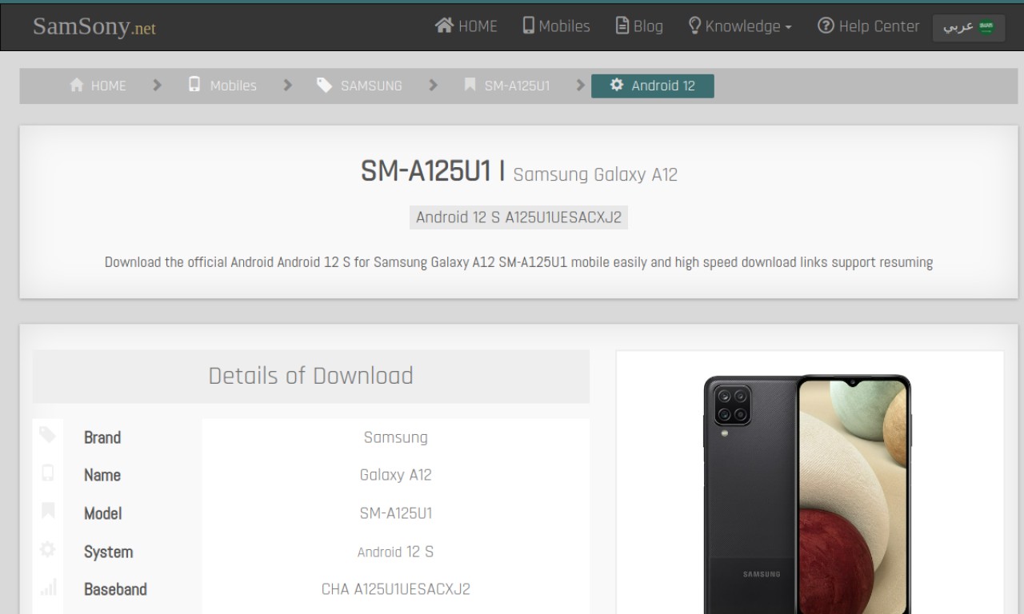Go to HOME breadcrumb link

tap(108, 86)
